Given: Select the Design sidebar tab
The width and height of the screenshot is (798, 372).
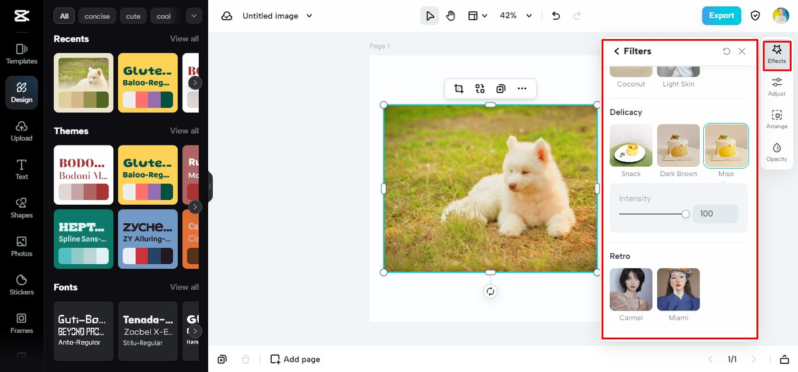Looking at the screenshot, I should click(x=22, y=93).
